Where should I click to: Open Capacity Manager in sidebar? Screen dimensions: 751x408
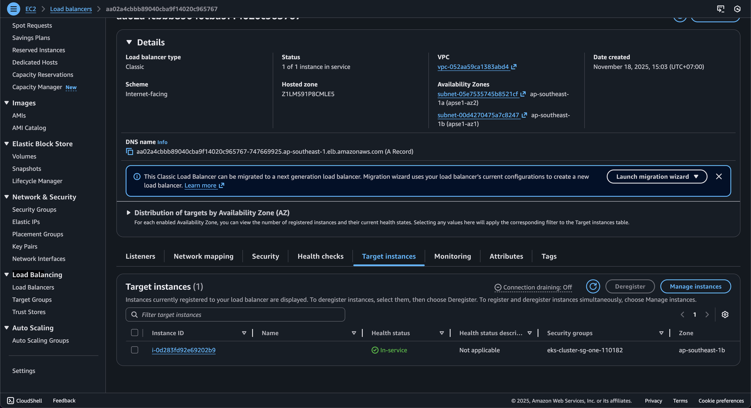[x=37, y=87]
